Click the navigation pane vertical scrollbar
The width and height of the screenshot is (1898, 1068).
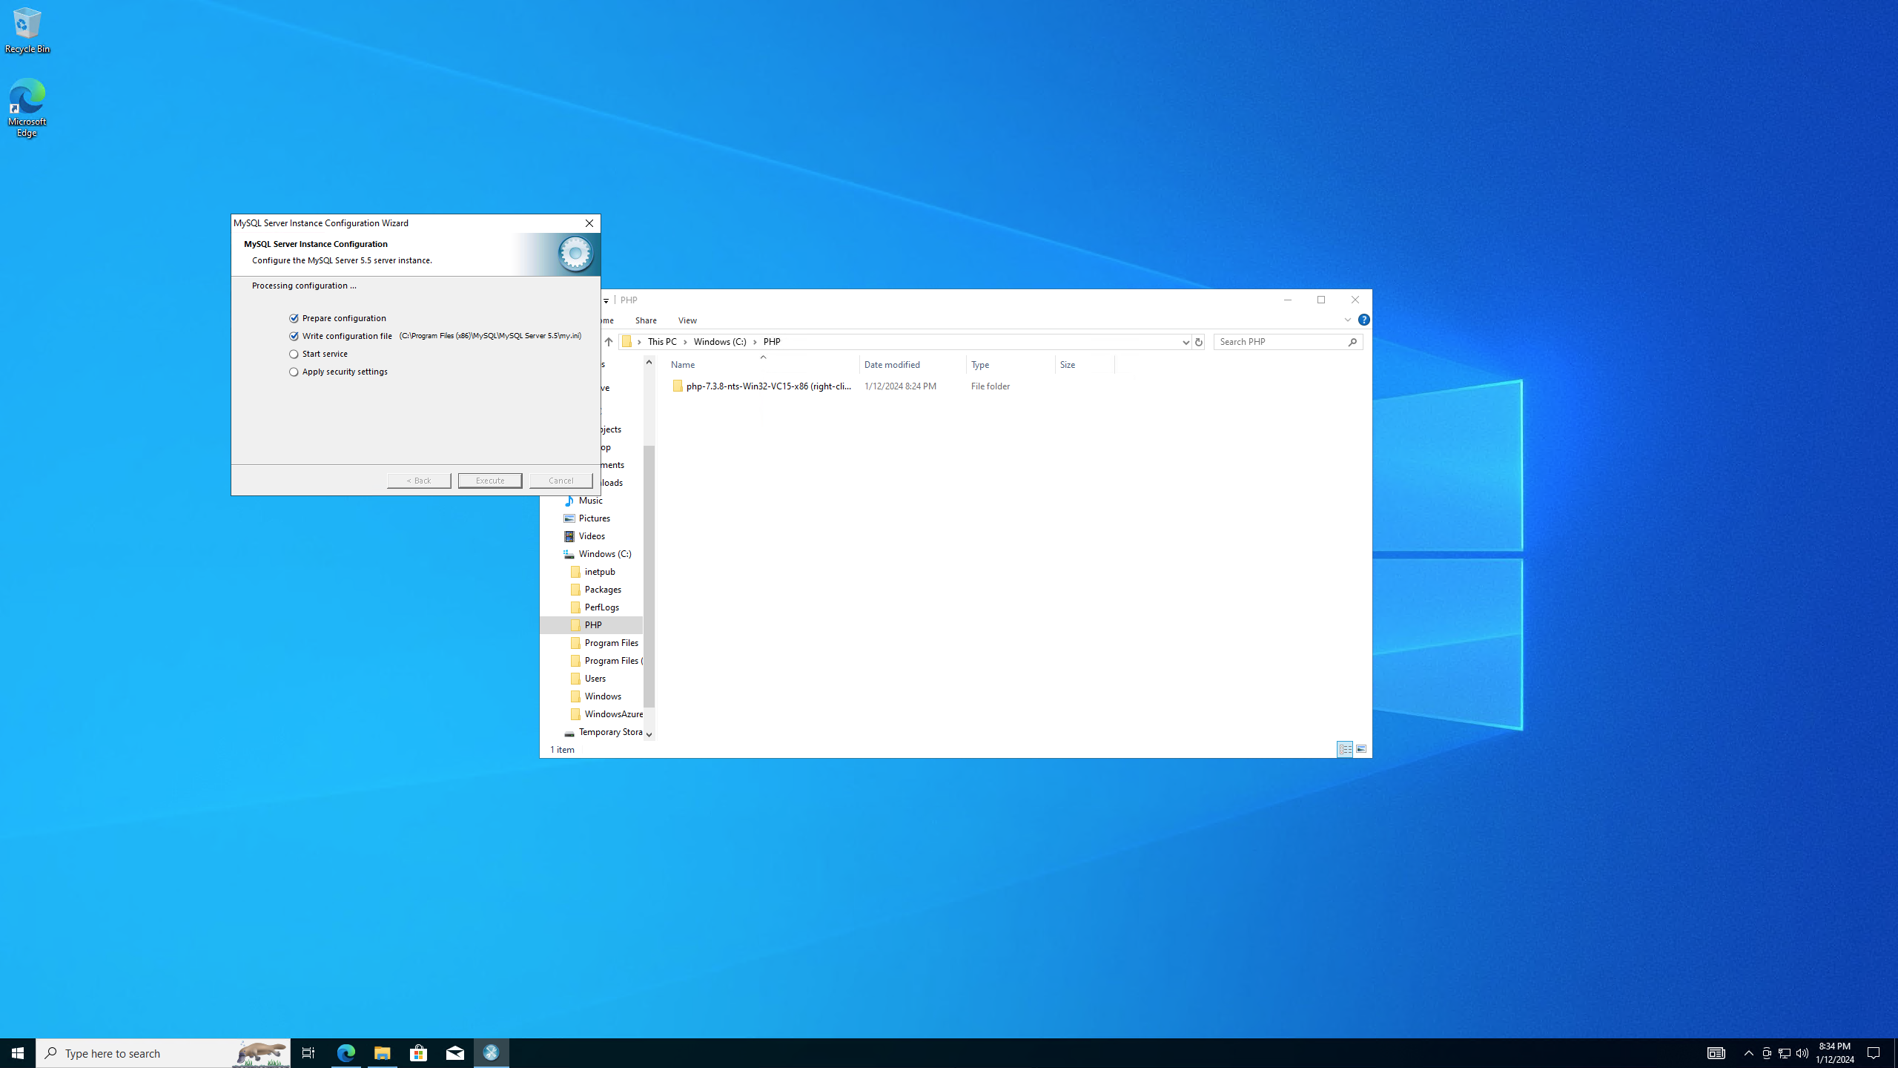(x=649, y=576)
